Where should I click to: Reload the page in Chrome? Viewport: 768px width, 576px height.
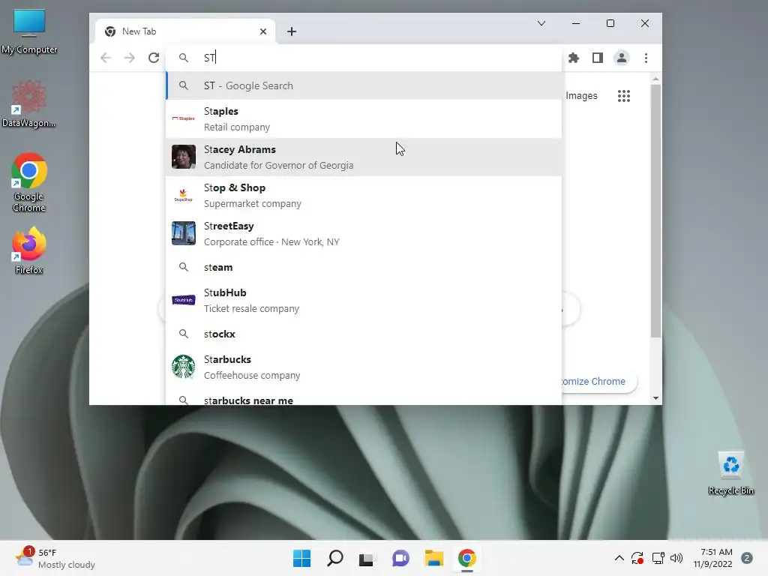154,58
